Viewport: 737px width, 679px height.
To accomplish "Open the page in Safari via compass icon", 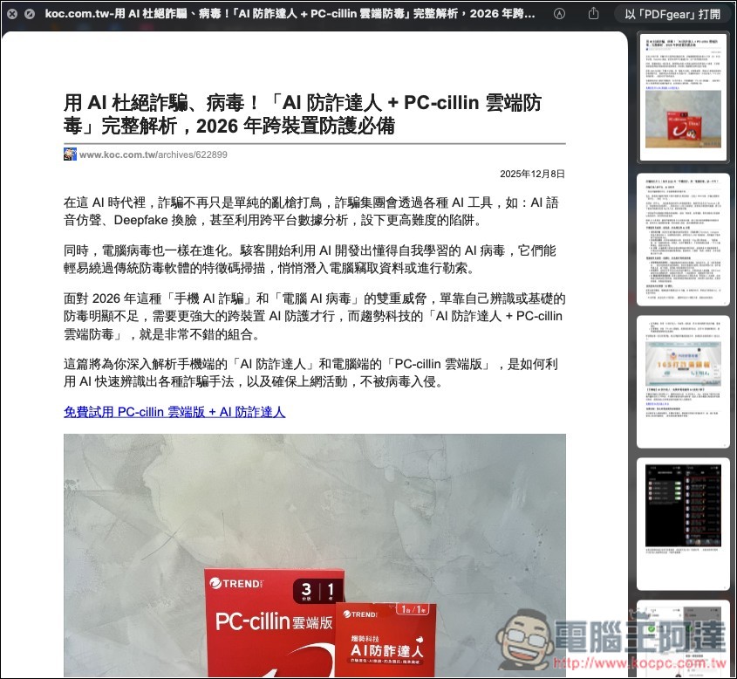I will coord(559,14).
